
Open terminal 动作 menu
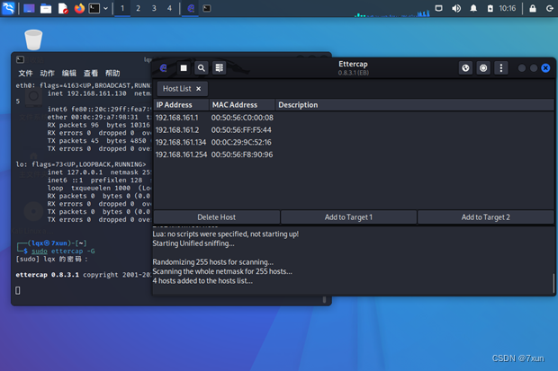tap(47, 73)
